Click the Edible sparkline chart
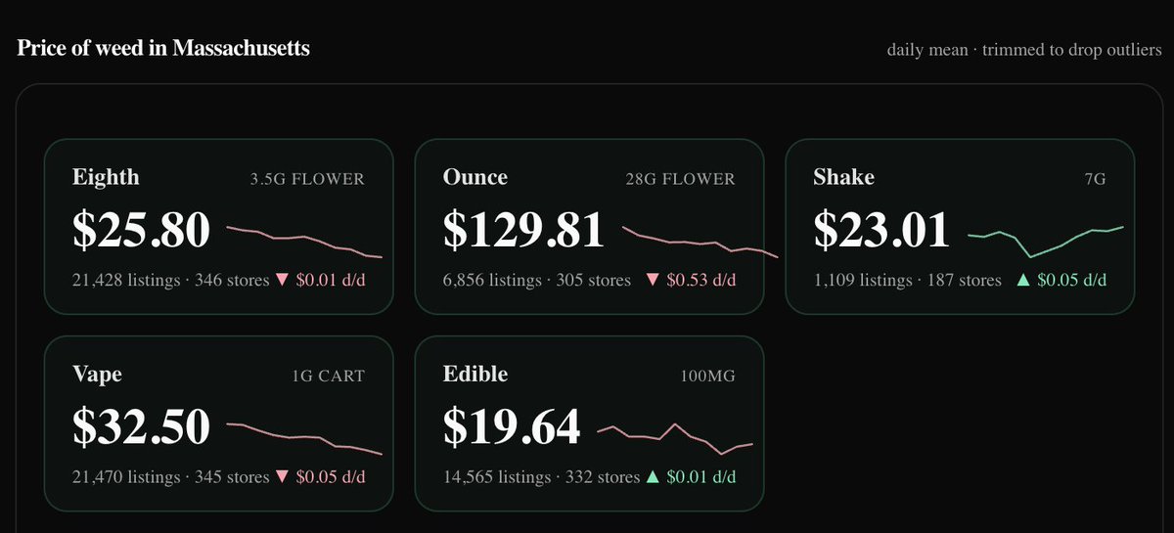 click(x=675, y=439)
